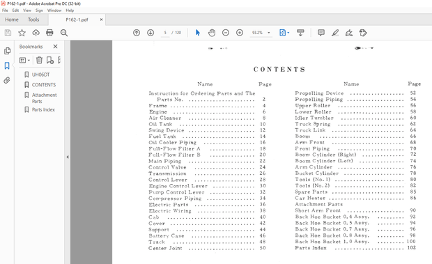Select the highlight pen tool
This screenshot has height=264, width=432.
point(335,33)
